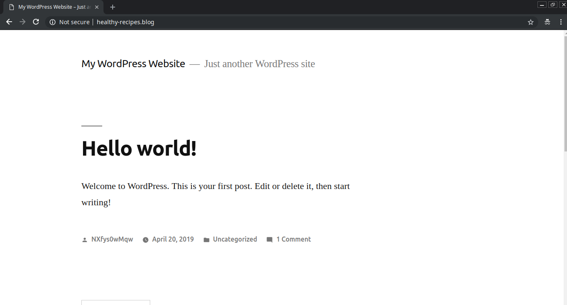This screenshot has height=305, width=567.
Task: Click the Welcome to WordPress paragraph text
Action: 216,194
